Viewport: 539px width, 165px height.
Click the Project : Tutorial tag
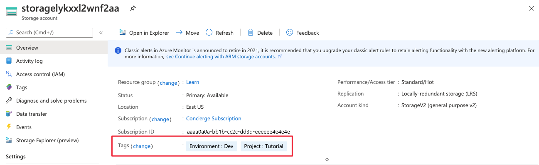(264, 146)
